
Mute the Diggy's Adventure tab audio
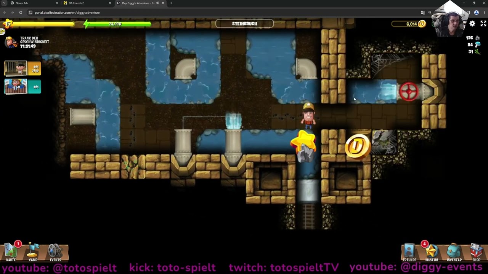point(157,3)
